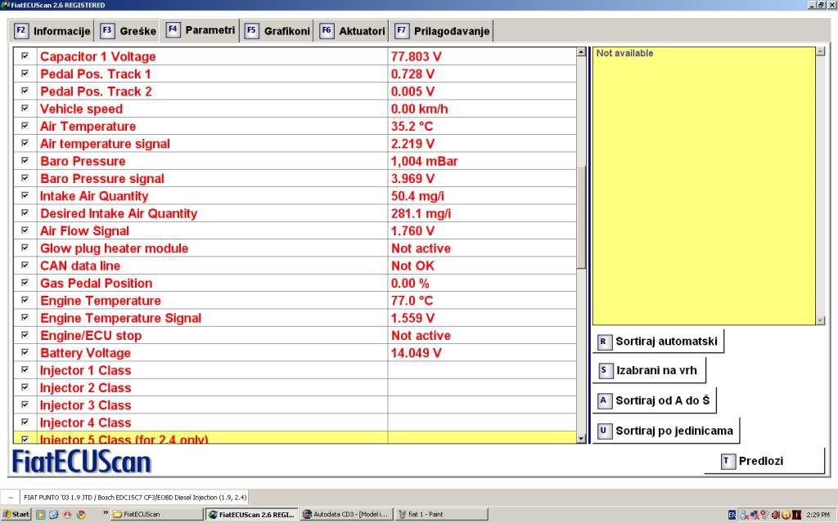The image size is (838, 523).
Task: Switch to the Greške tab
Action: pyautogui.click(x=128, y=31)
